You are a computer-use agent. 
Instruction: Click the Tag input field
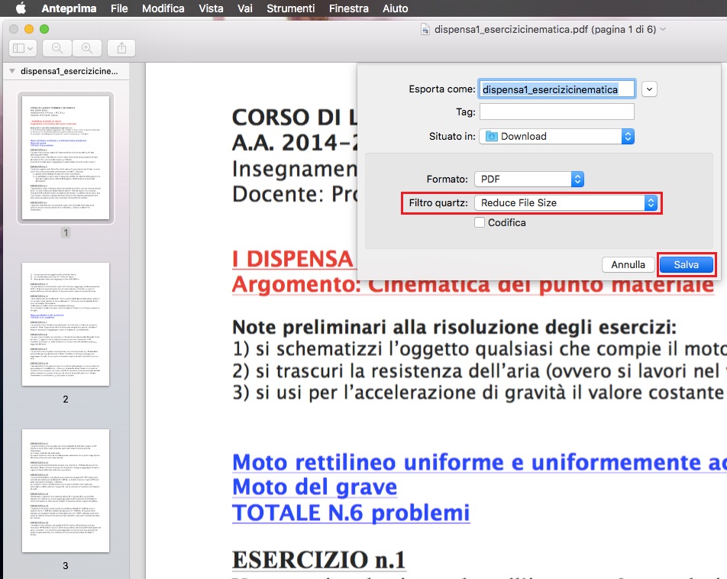click(557, 112)
